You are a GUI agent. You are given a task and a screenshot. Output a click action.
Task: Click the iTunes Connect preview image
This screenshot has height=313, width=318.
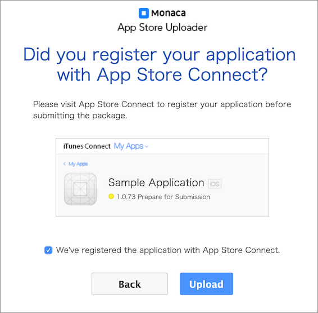(162, 177)
